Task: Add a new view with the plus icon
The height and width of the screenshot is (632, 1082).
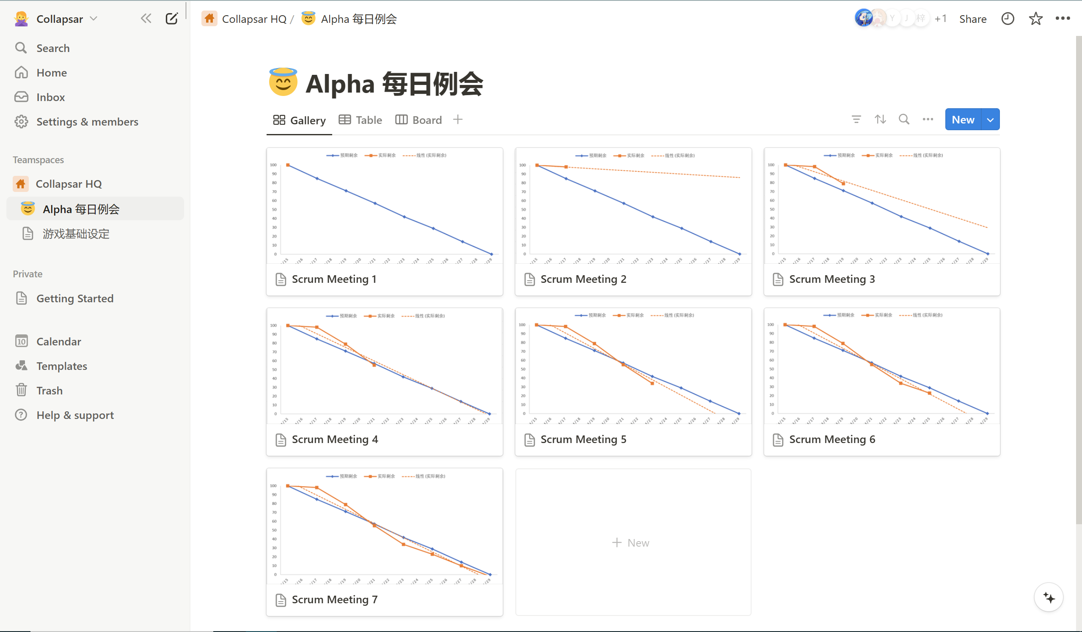Action: 458,119
